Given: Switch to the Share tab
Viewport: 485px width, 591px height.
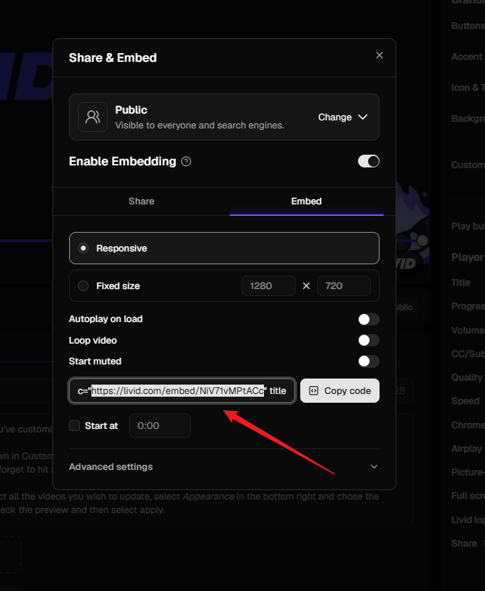Looking at the screenshot, I should point(141,201).
